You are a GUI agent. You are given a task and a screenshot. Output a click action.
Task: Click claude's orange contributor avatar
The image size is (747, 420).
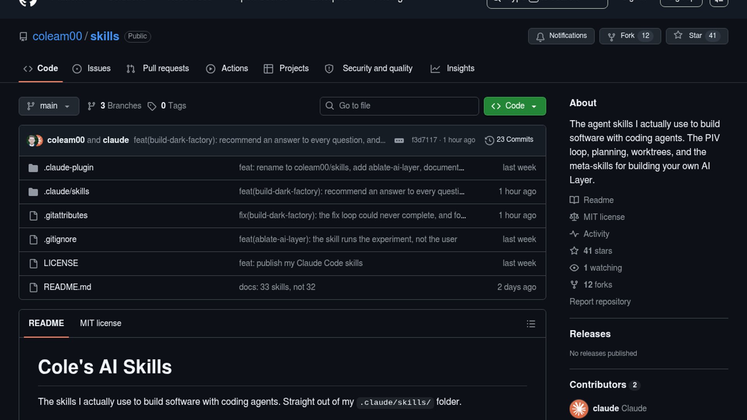pos(579,408)
